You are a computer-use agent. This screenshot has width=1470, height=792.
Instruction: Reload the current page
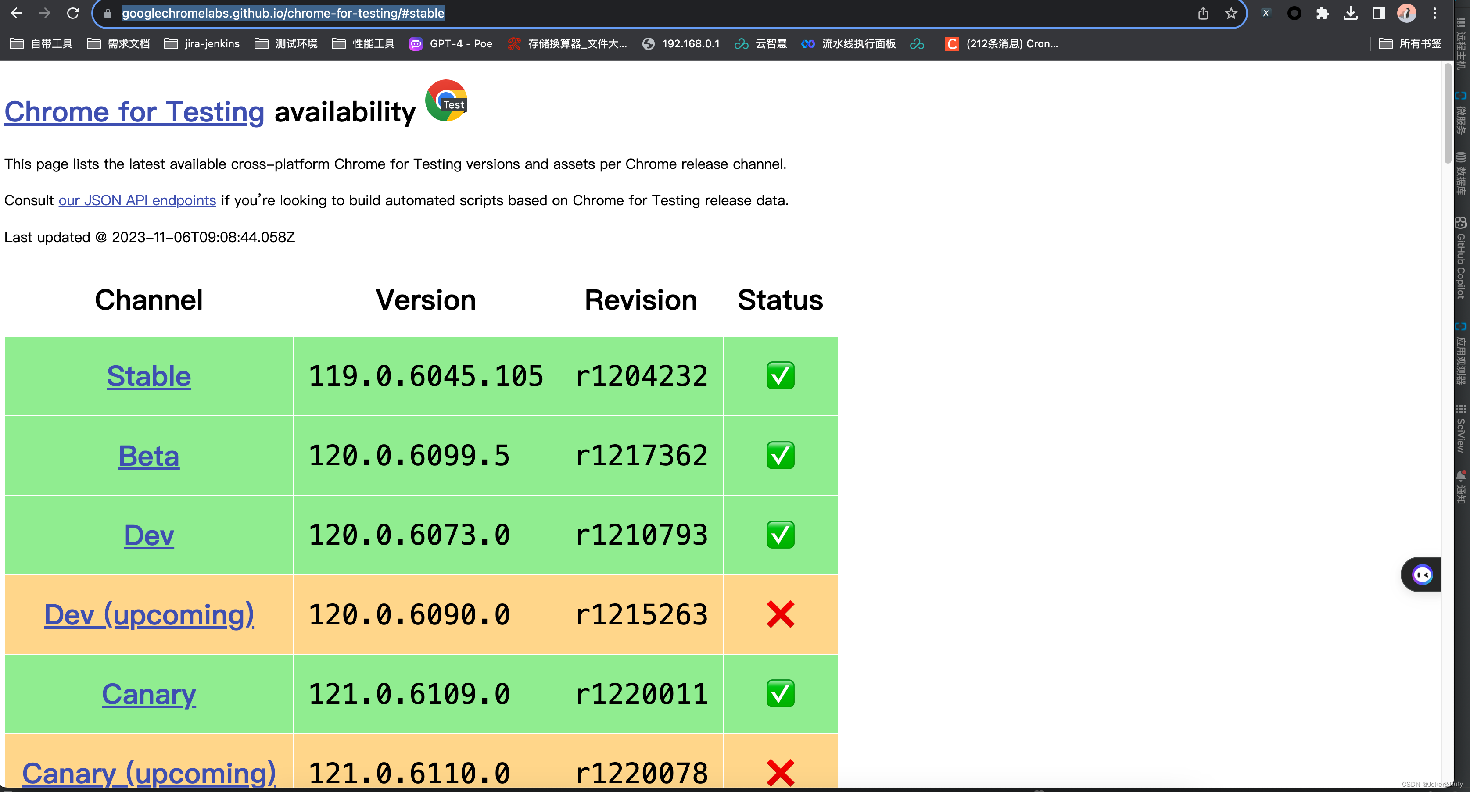click(73, 13)
